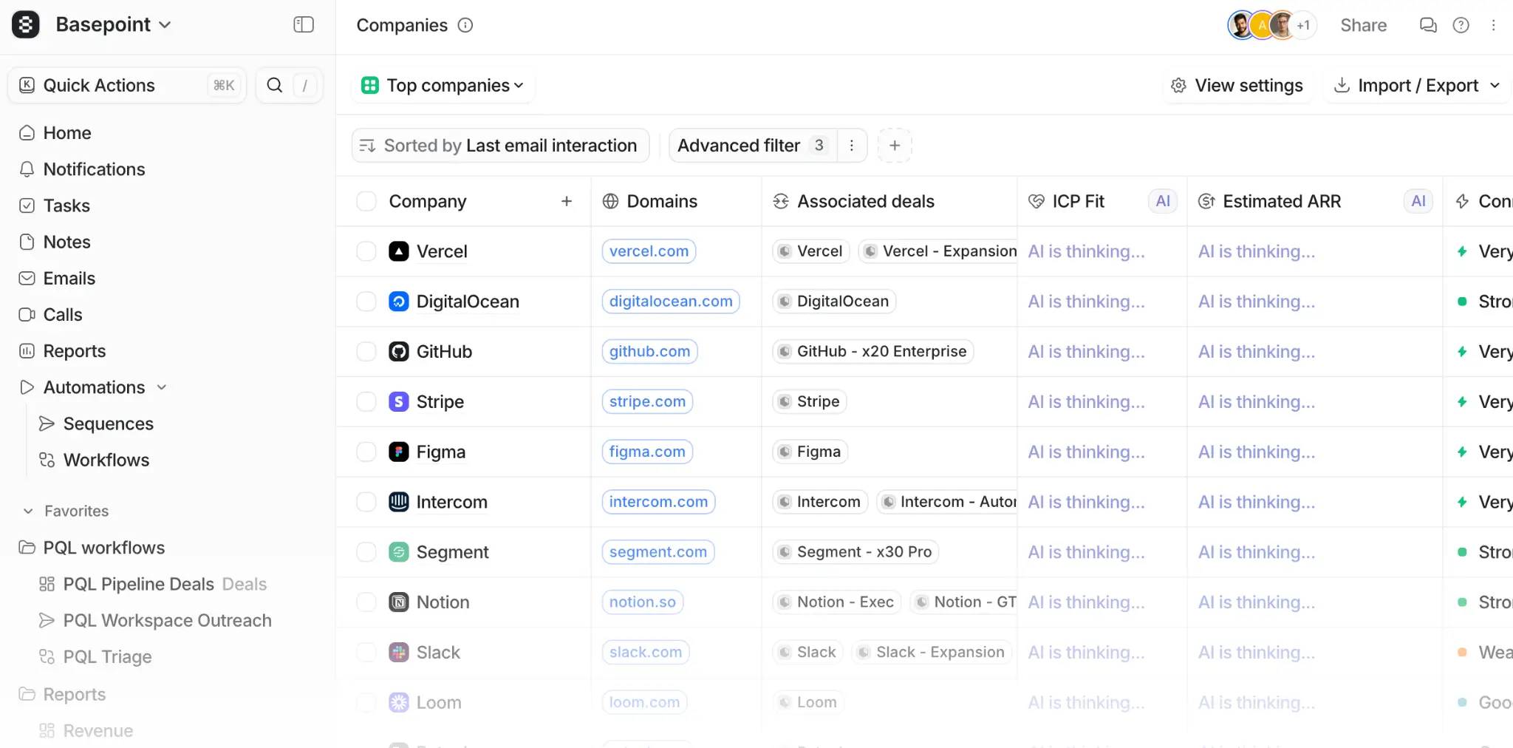Click the Stripe company logo
Image resolution: width=1513 pixels, height=748 pixels.
pos(399,401)
